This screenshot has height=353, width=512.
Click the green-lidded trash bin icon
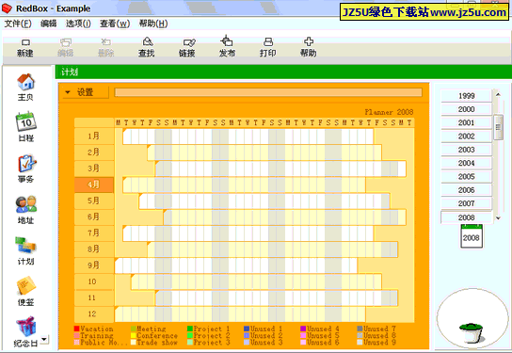[x=472, y=332]
